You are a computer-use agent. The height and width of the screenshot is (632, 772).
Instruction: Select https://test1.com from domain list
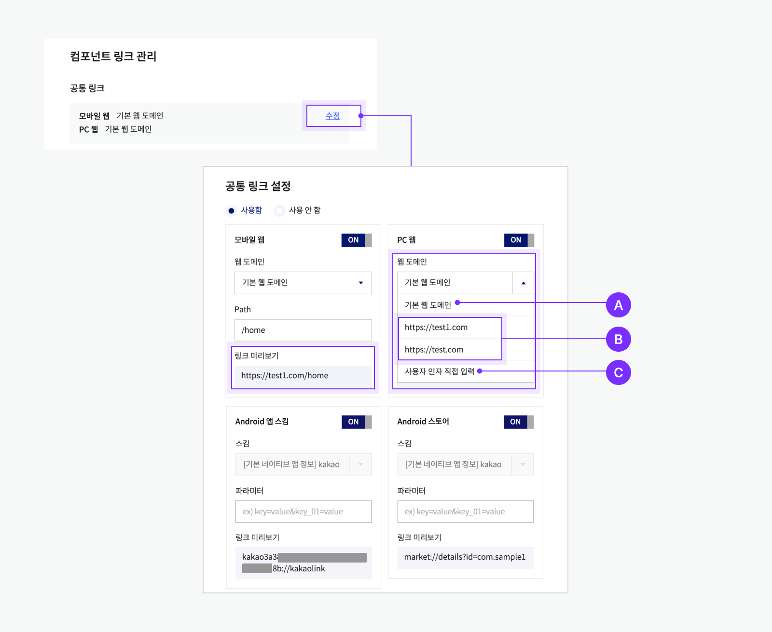point(436,327)
